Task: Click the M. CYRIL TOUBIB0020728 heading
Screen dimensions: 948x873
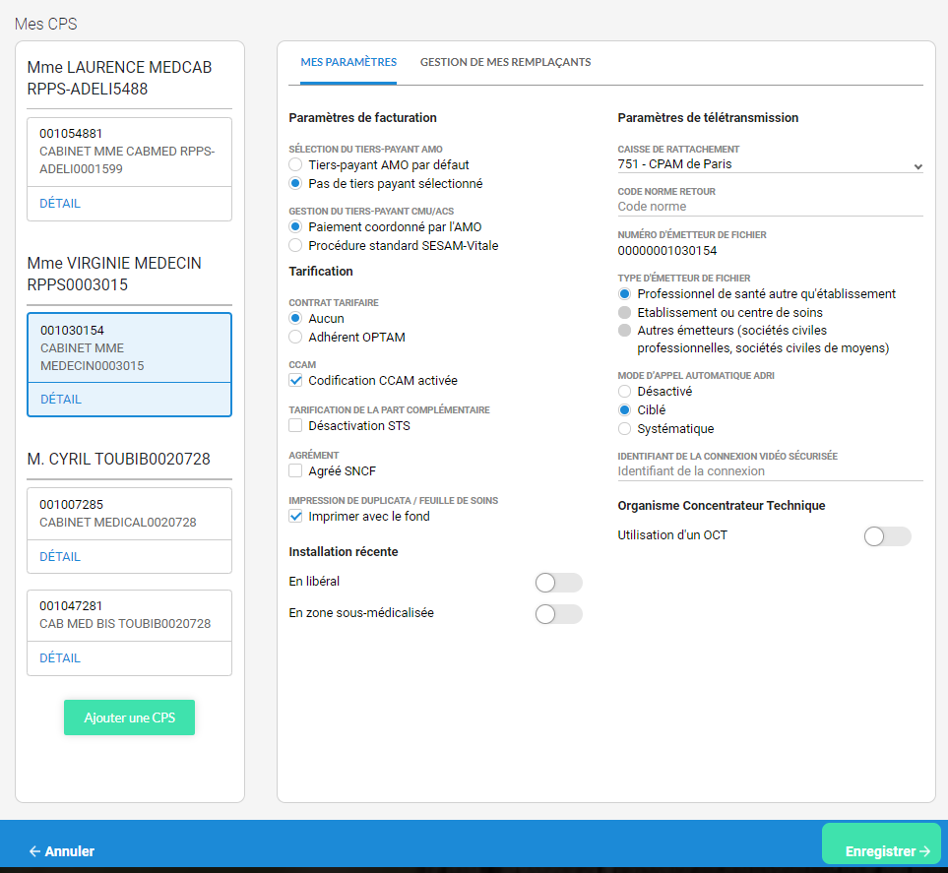Action: coord(118,460)
